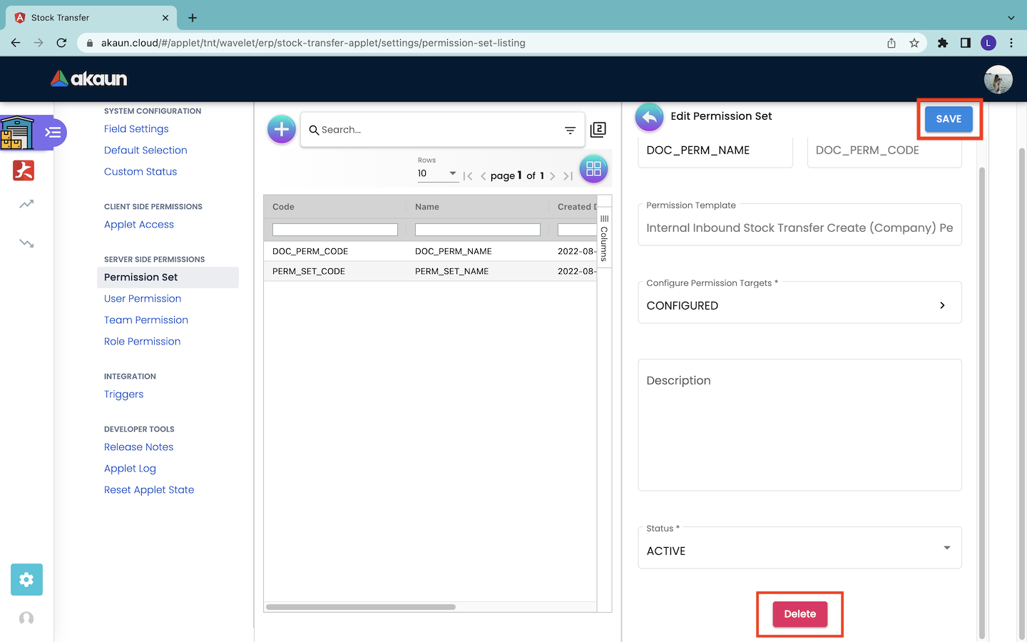Open the settings gear in the sidebar
This screenshot has height=642, width=1027.
pos(26,579)
